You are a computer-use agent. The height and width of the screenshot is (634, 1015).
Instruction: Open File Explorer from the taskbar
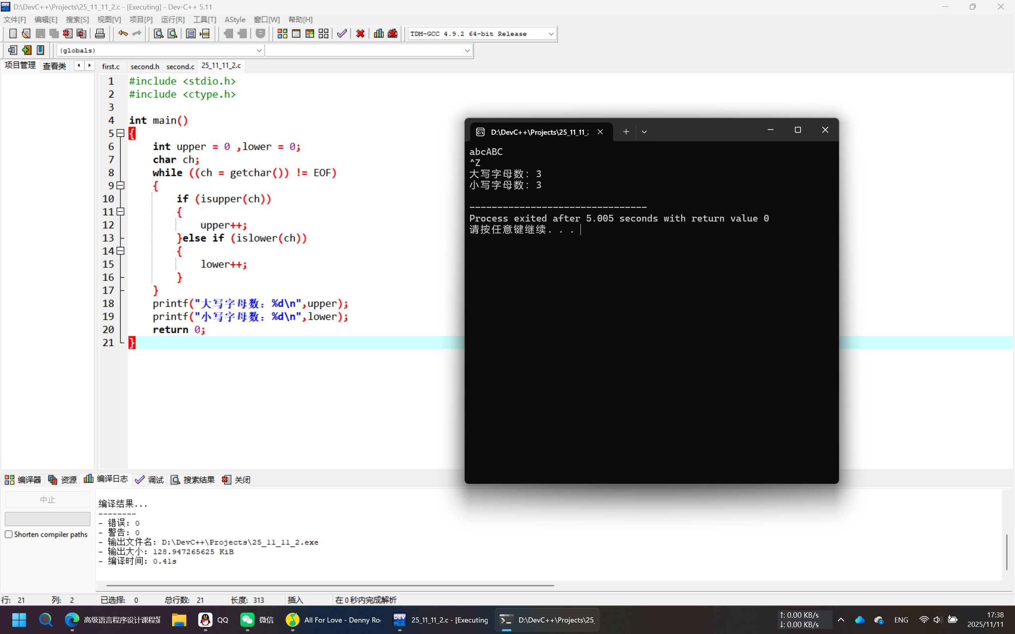[x=179, y=620]
